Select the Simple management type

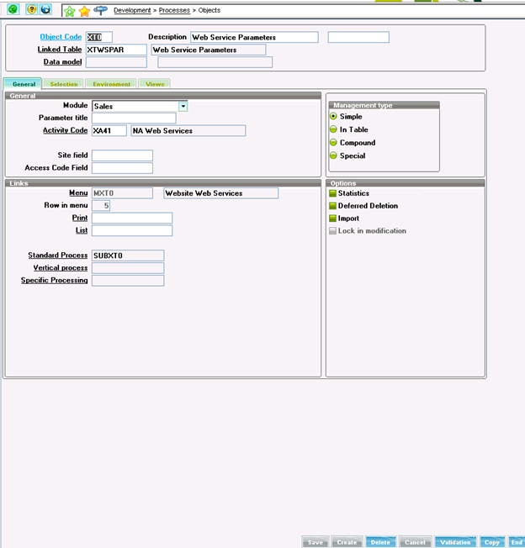click(x=333, y=117)
